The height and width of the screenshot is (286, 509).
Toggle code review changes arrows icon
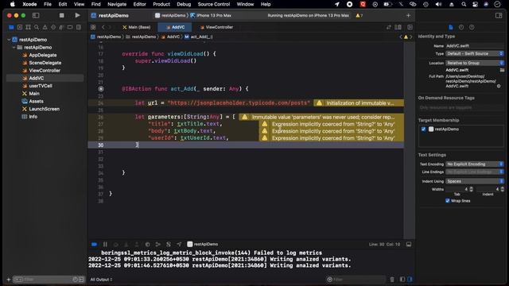tap(389, 27)
